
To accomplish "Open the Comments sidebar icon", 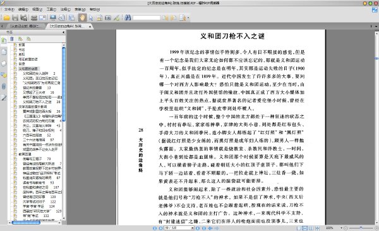I will pyautogui.click(x=4, y=75).
